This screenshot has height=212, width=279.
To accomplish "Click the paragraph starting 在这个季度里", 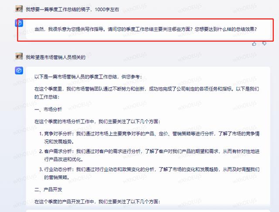I will (x=147, y=93).
